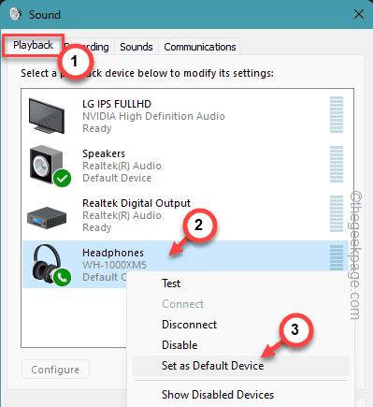This screenshot has height=407, width=373.
Task: Open the Communications tab
Action: click(x=200, y=47)
